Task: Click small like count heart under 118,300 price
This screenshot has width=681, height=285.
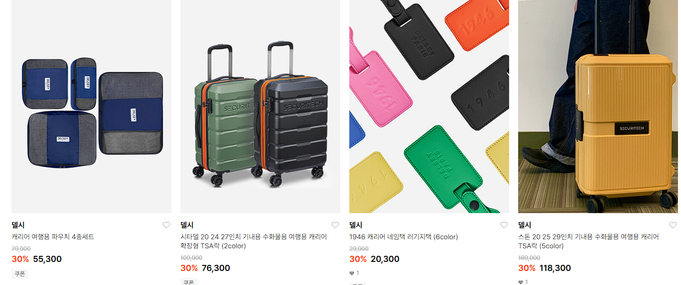Action: (x=521, y=282)
